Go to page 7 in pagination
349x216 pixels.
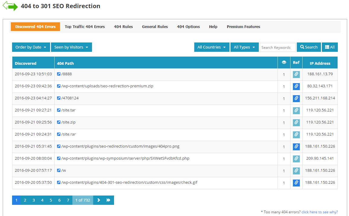click(68, 200)
